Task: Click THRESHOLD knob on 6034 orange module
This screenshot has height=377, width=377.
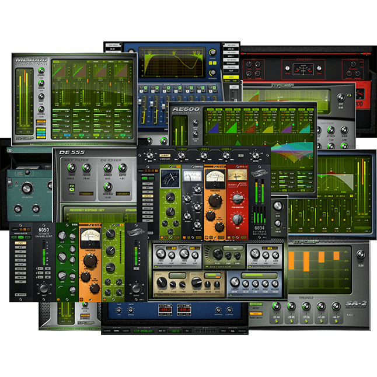Action: point(215,200)
